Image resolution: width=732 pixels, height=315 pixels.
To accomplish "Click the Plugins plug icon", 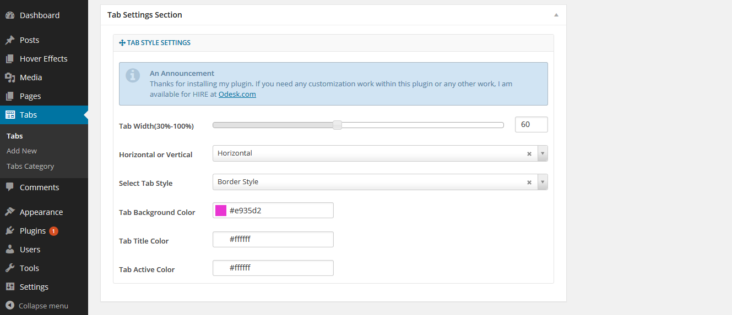I will [10, 231].
